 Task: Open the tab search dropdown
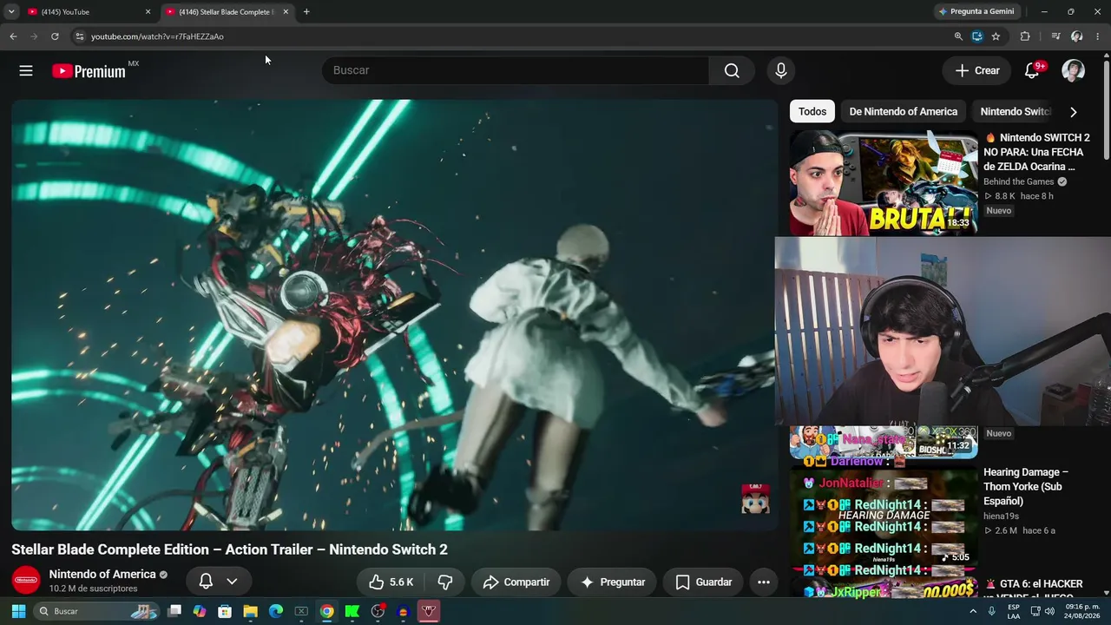[x=11, y=12]
